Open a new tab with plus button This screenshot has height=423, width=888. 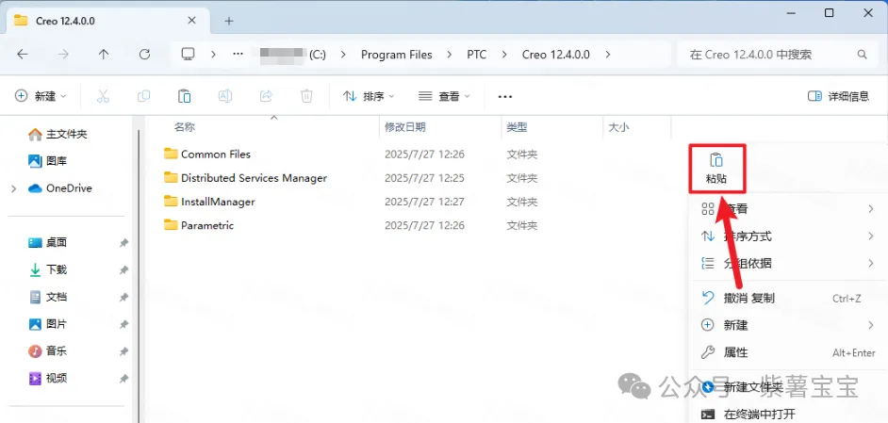(x=229, y=20)
